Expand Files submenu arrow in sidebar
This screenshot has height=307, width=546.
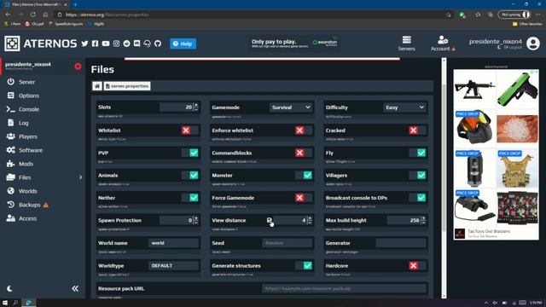(80, 177)
